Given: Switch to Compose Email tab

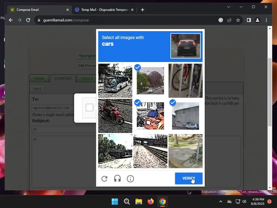Looking at the screenshot, I should point(39,10).
